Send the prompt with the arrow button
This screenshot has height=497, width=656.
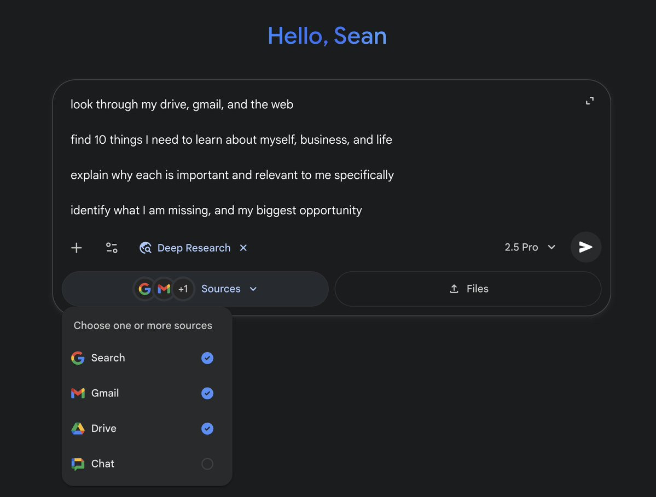pyautogui.click(x=586, y=247)
